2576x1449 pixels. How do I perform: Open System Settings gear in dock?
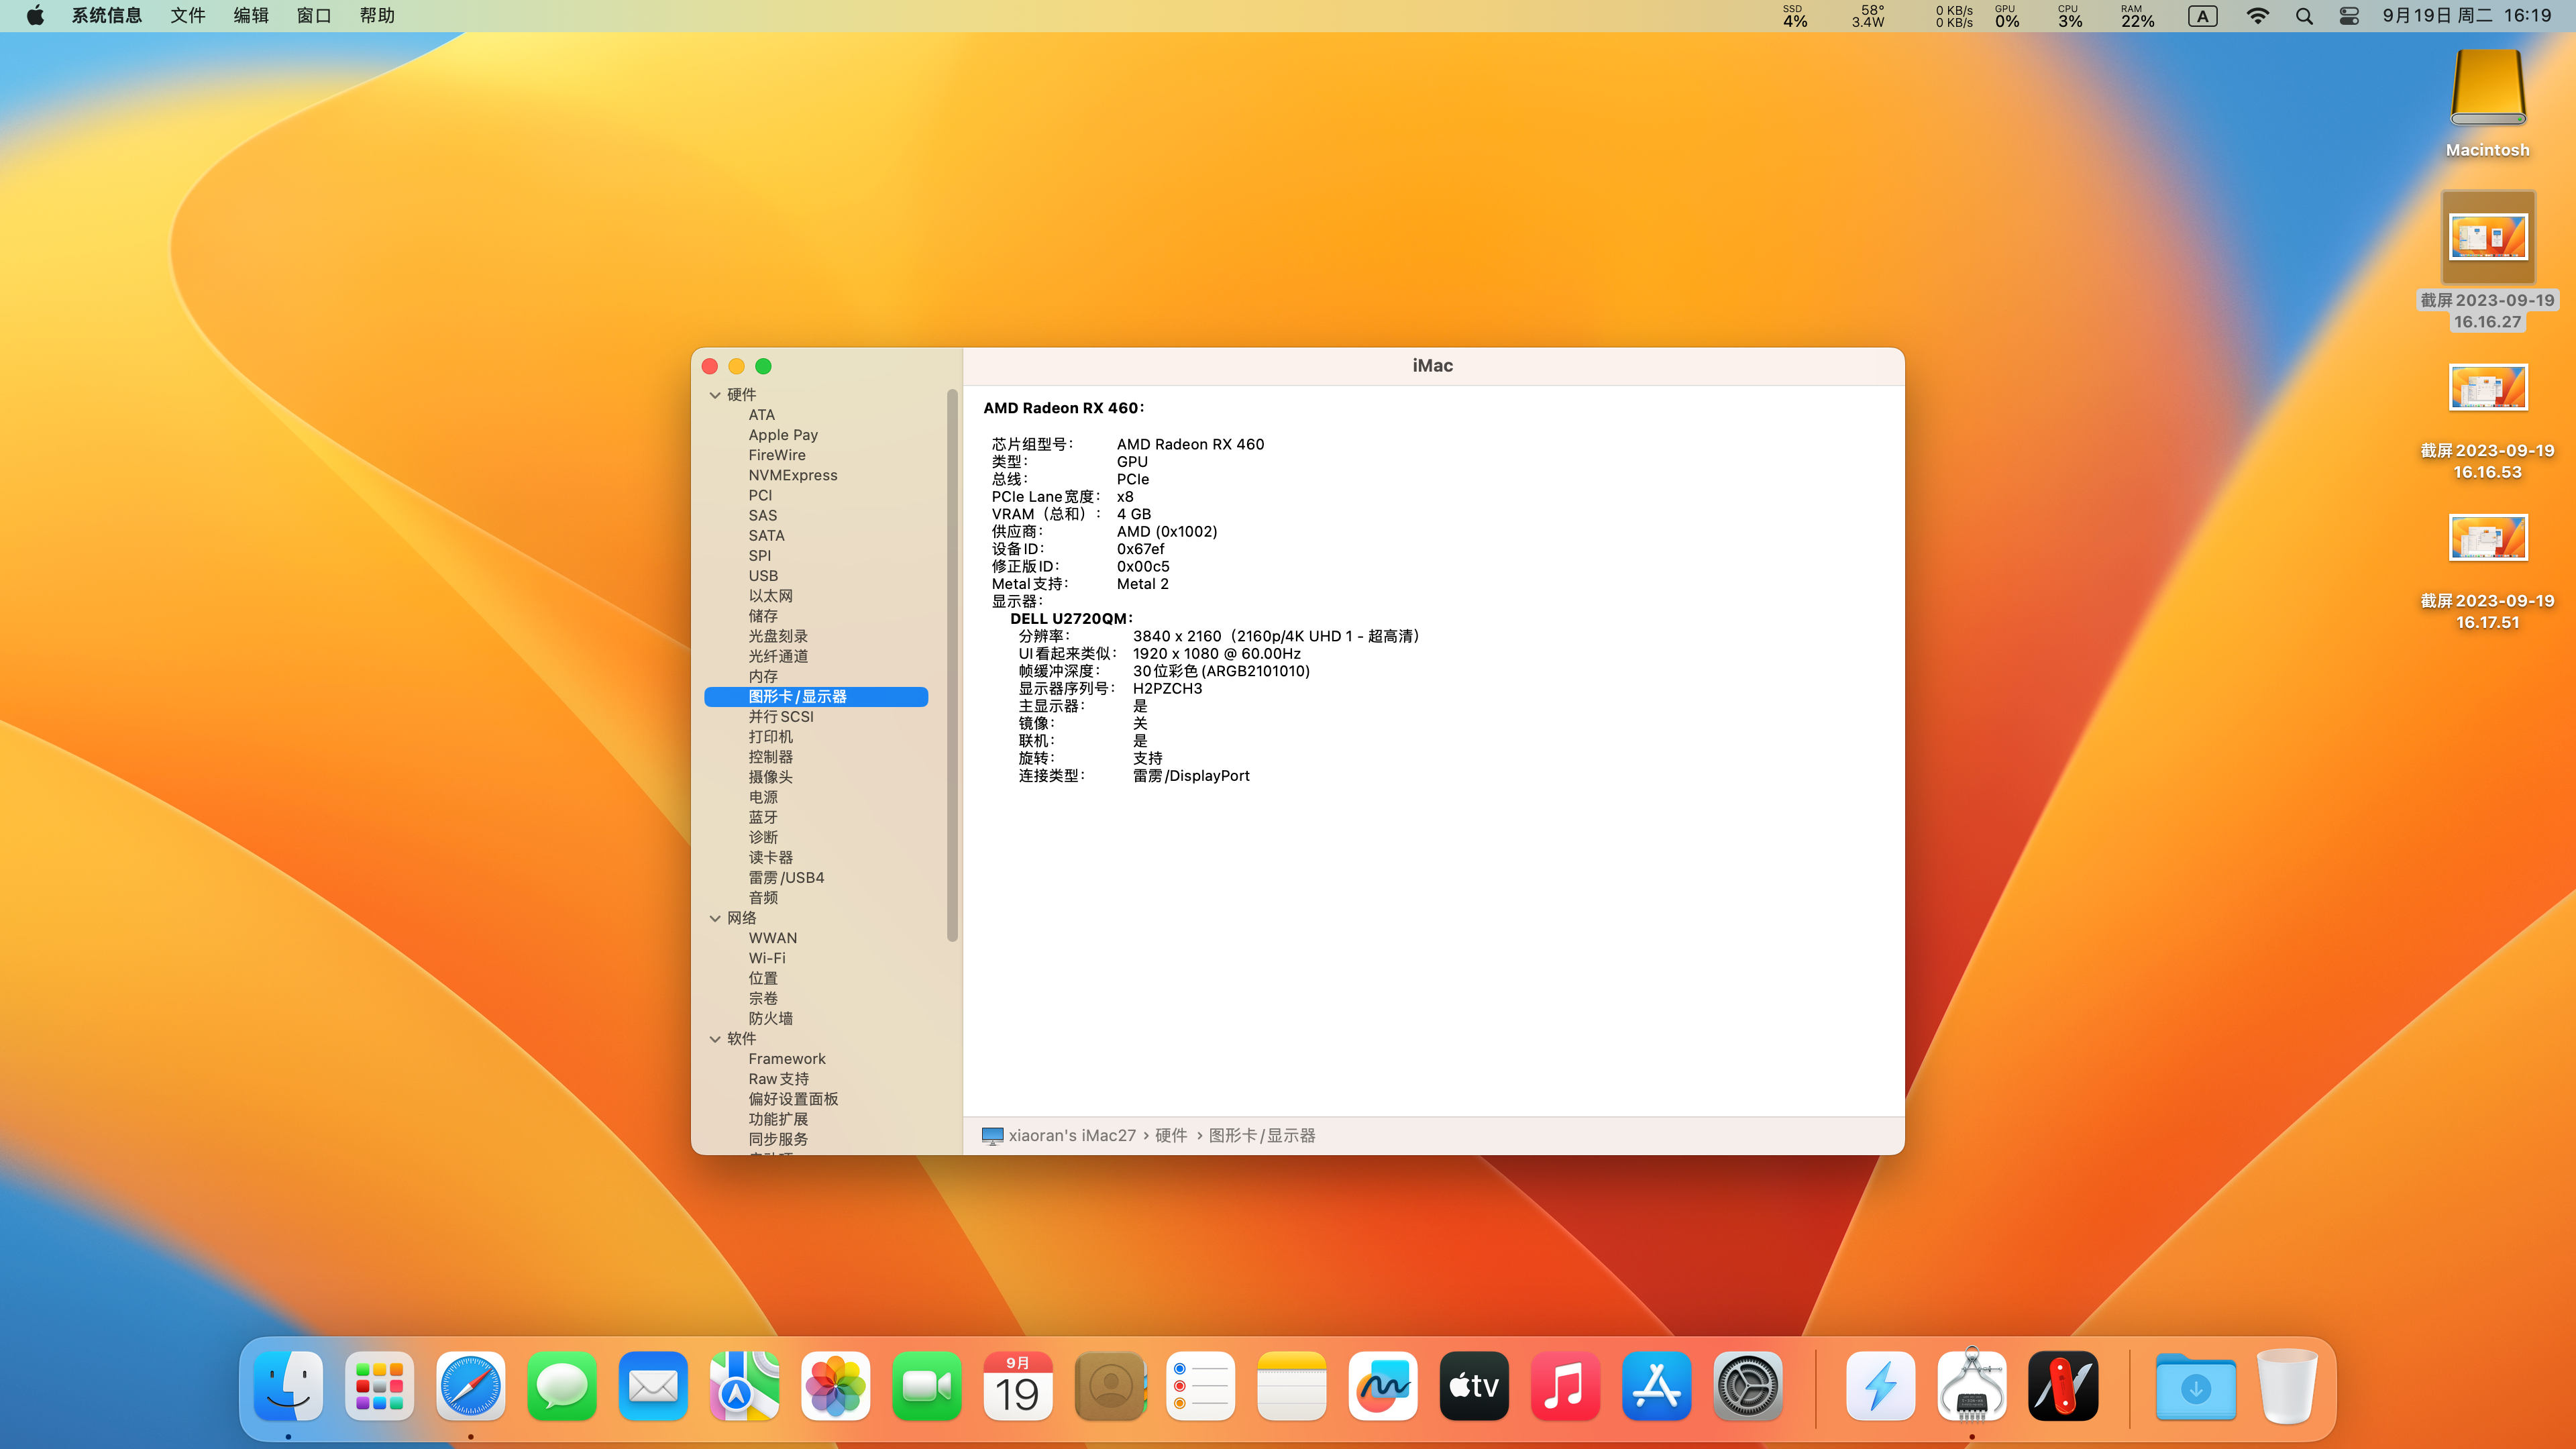pos(1747,1386)
